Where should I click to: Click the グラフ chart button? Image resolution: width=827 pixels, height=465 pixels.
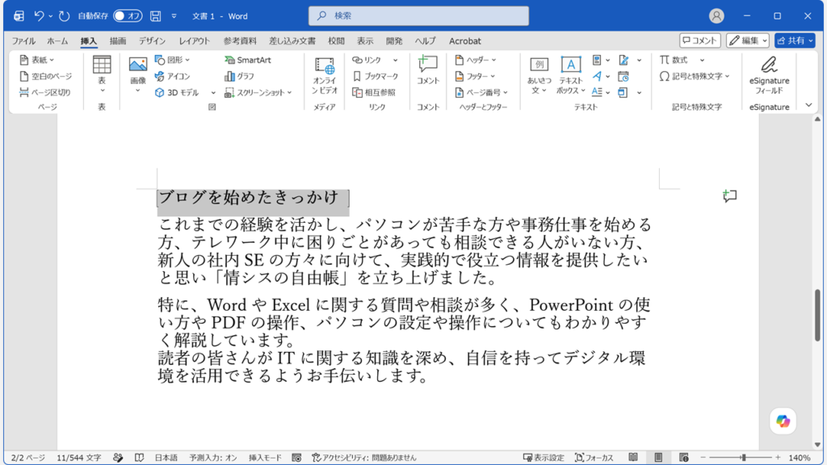[x=239, y=77]
